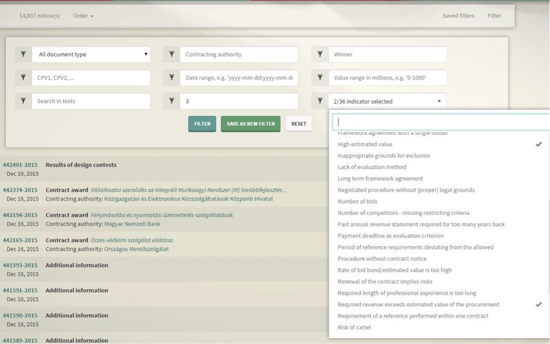Screen dimensions: 550x344
Task: Click the Winner input field
Action: point(387,54)
